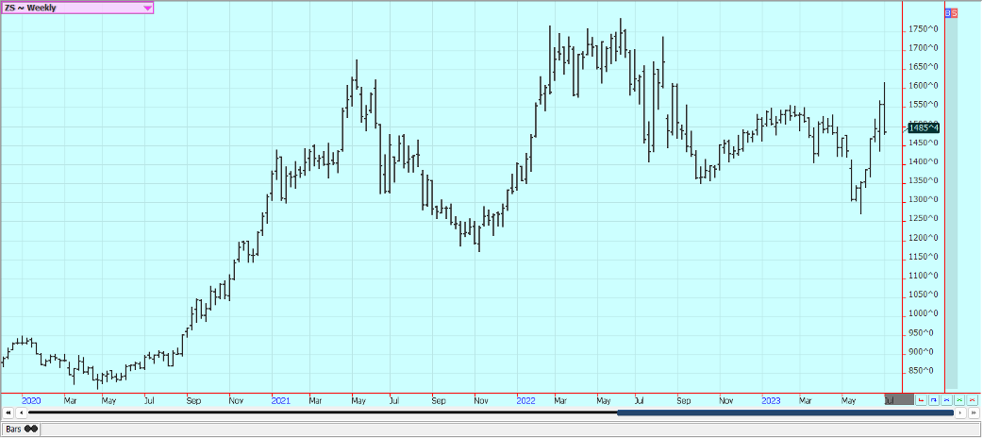
Task: Click the green cross scale icon
Action: click(x=959, y=401)
